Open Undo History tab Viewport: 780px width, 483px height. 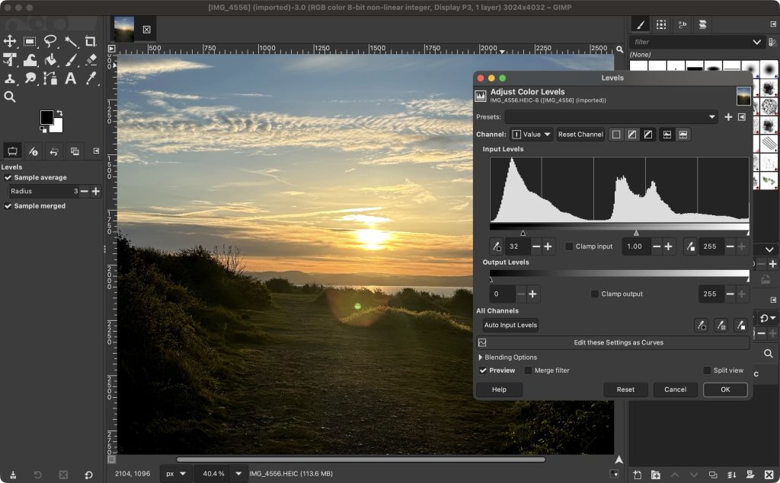[54, 151]
